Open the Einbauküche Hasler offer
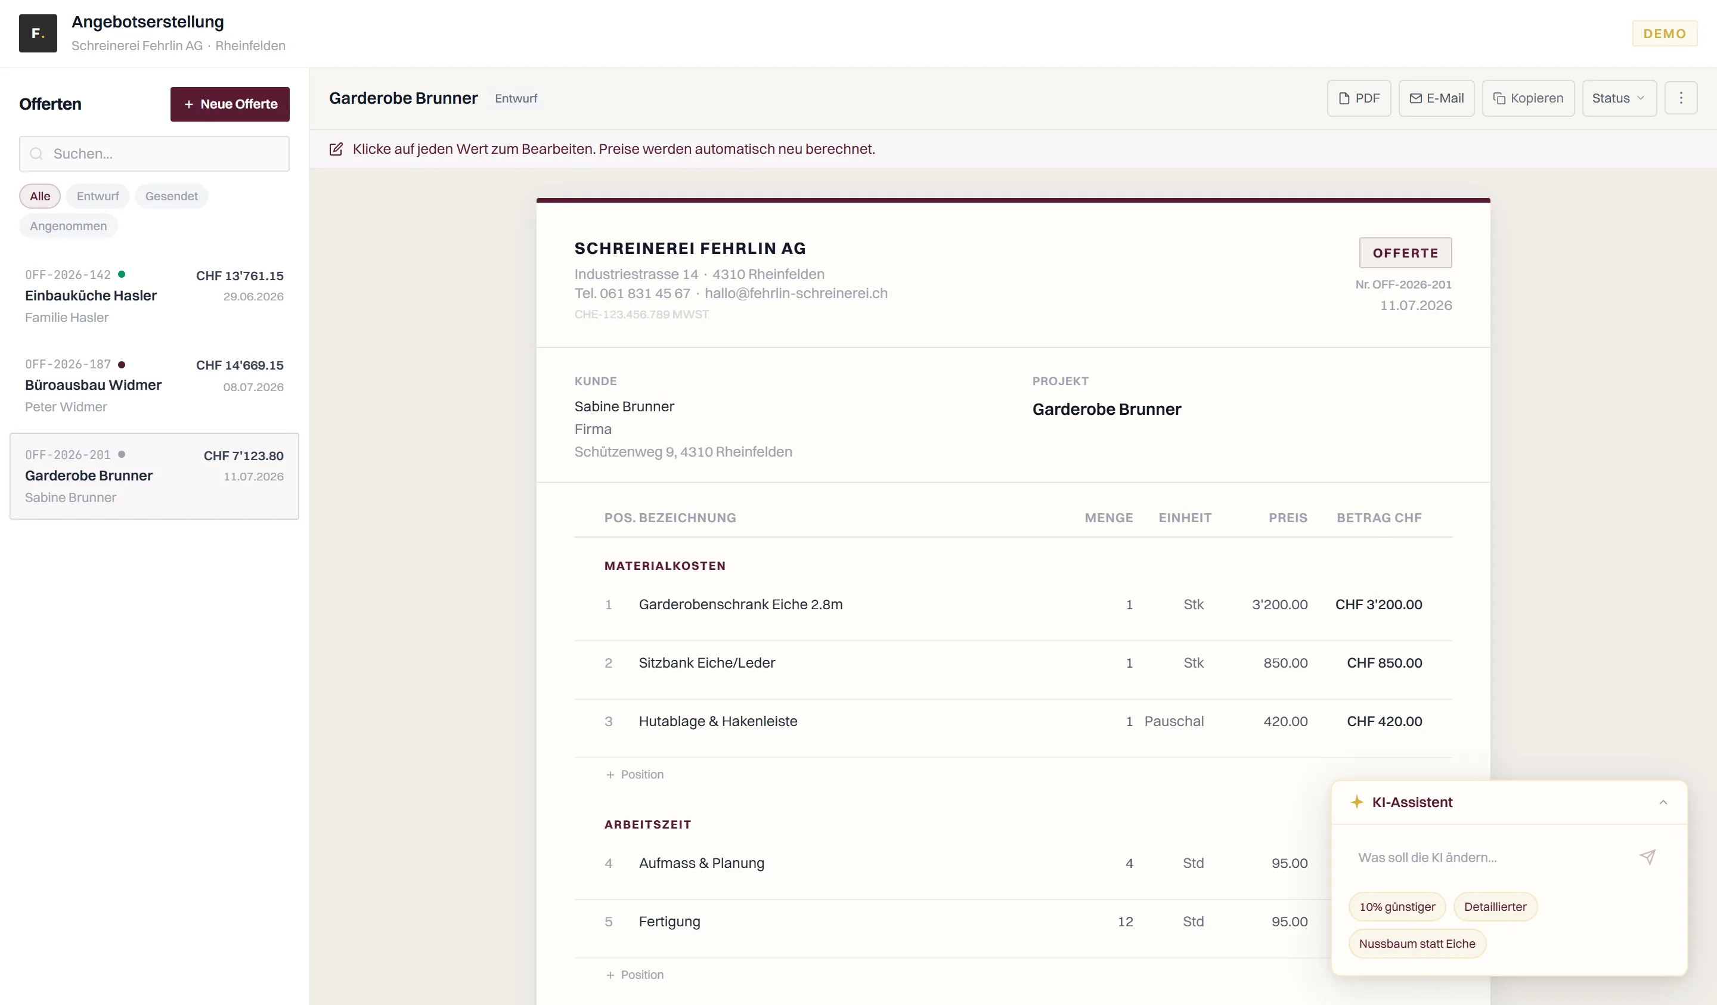The image size is (1717, 1005). coord(154,296)
